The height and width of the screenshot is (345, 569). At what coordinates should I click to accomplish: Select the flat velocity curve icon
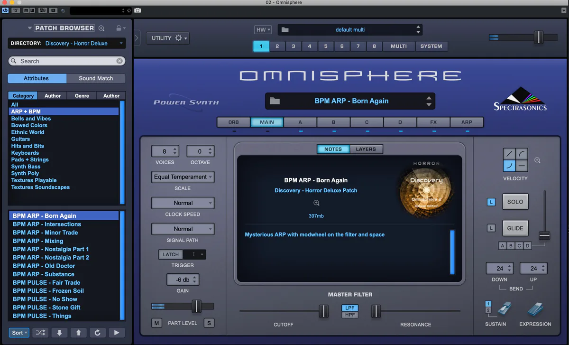coord(521,166)
